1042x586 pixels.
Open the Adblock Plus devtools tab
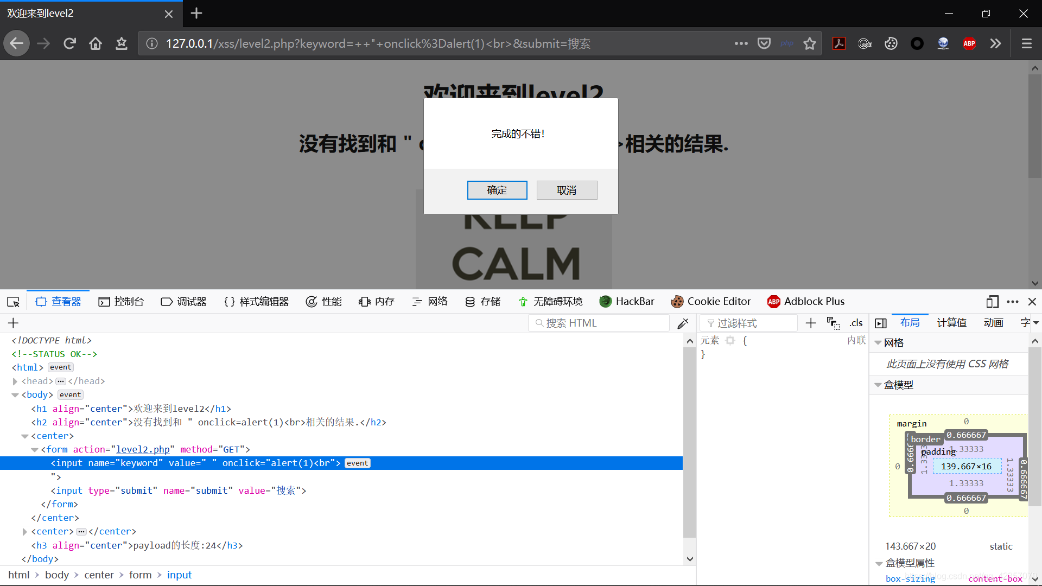click(x=806, y=302)
